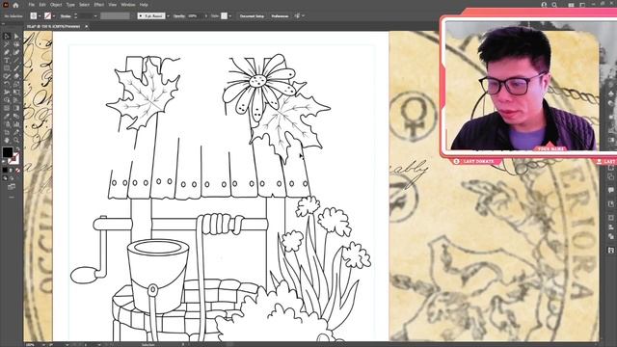Click the Document Setup button
Image resolution: width=617 pixels, height=347 pixels.
pos(252,16)
